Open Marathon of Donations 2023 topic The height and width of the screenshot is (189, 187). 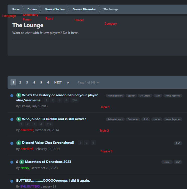click(48, 162)
